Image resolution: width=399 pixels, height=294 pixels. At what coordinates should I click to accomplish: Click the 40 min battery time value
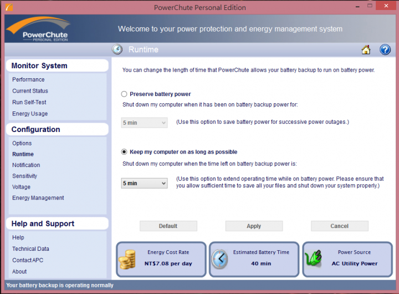[261, 263]
